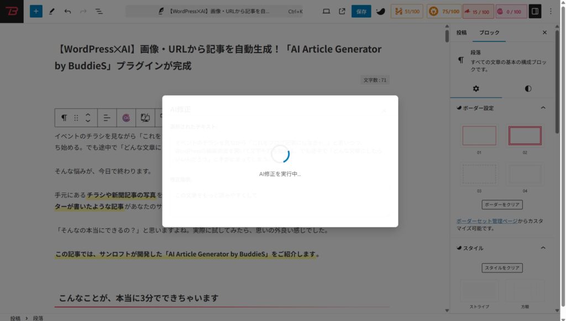Open the three-dot options menu
The width and height of the screenshot is (566, 321).
coord(551,12)
